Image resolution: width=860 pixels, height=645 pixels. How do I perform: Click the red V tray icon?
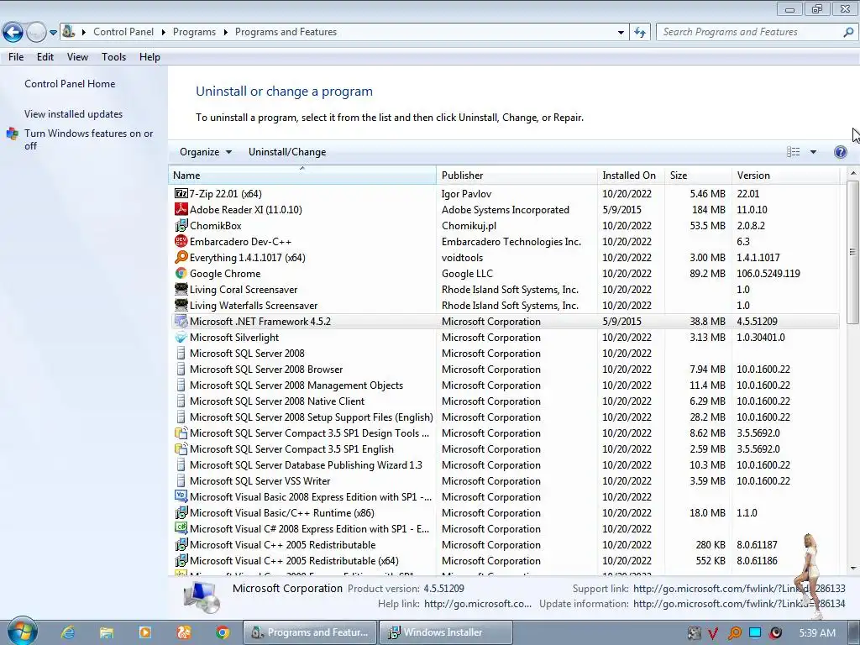click(712, 633)
